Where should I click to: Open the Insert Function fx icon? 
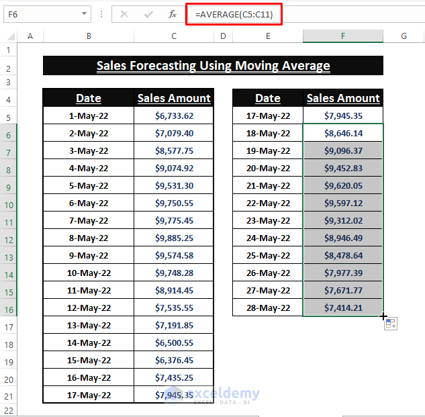click(173, 14)
